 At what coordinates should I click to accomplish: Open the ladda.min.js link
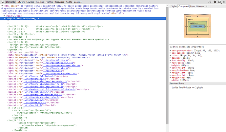[34, 103]
